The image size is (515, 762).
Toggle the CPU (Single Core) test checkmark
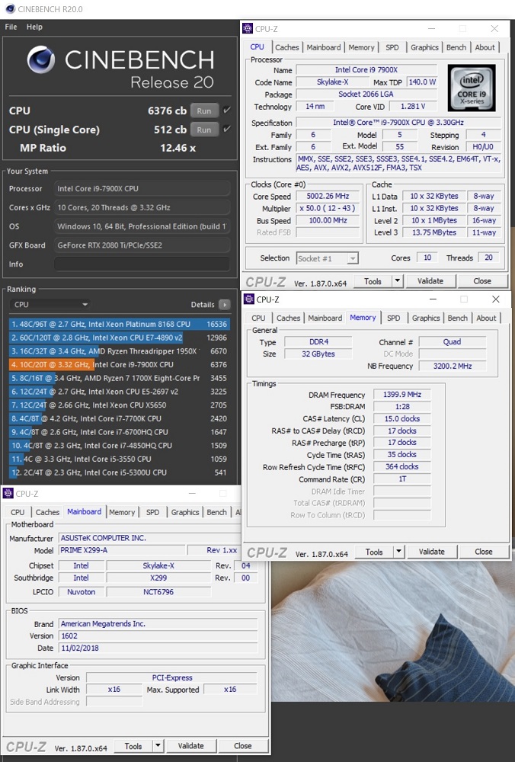226,130
